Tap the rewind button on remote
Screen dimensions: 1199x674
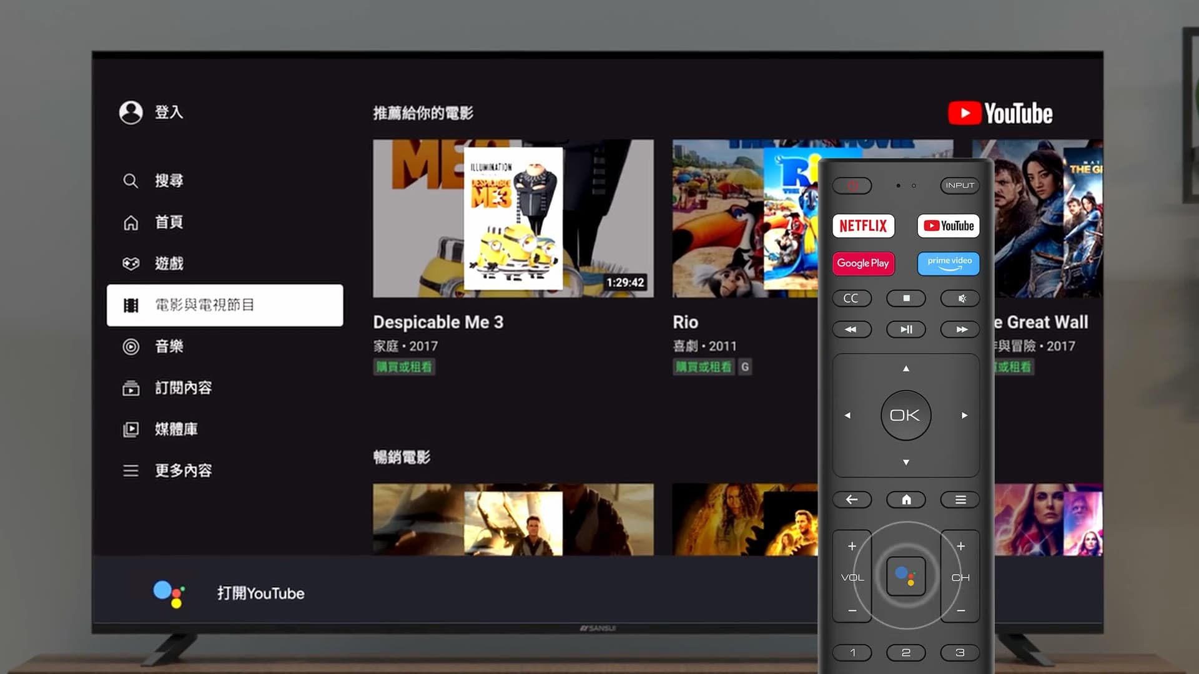[852, 330]
